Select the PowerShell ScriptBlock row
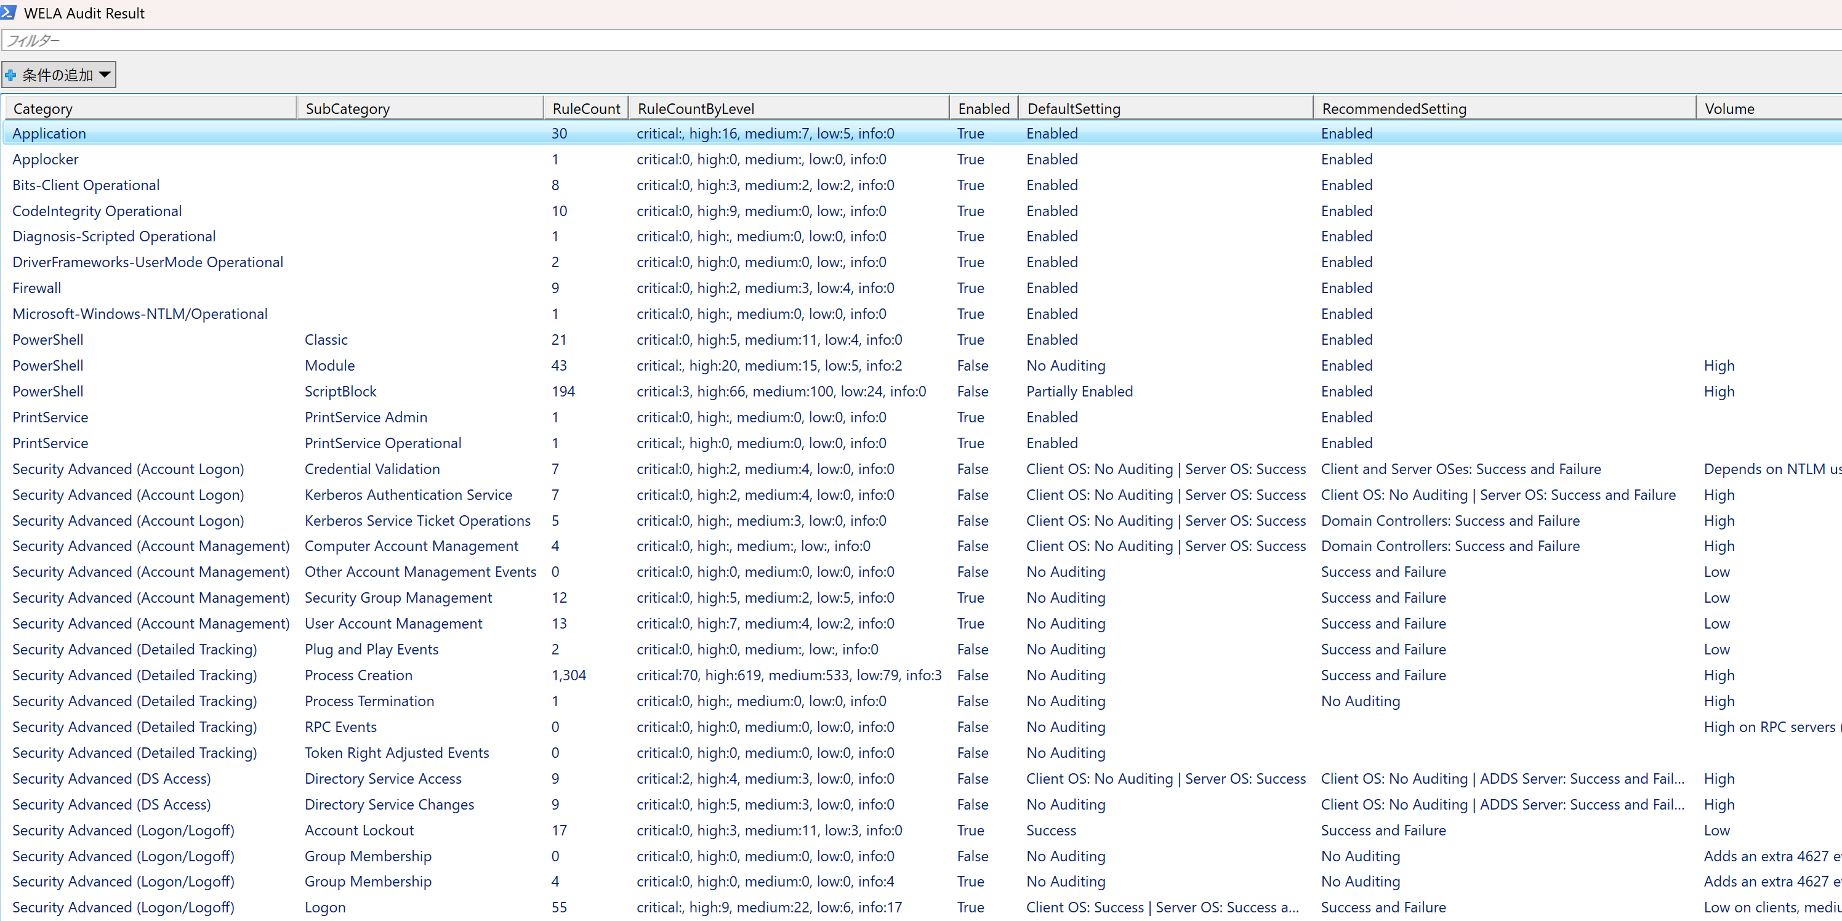This screenshot has width=1842, height=921. click(x=340, y=392)
